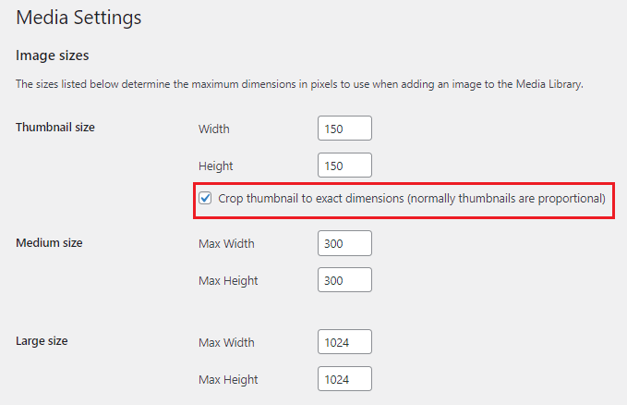Focus the Thumbnail size Width input field

point(344,129)
